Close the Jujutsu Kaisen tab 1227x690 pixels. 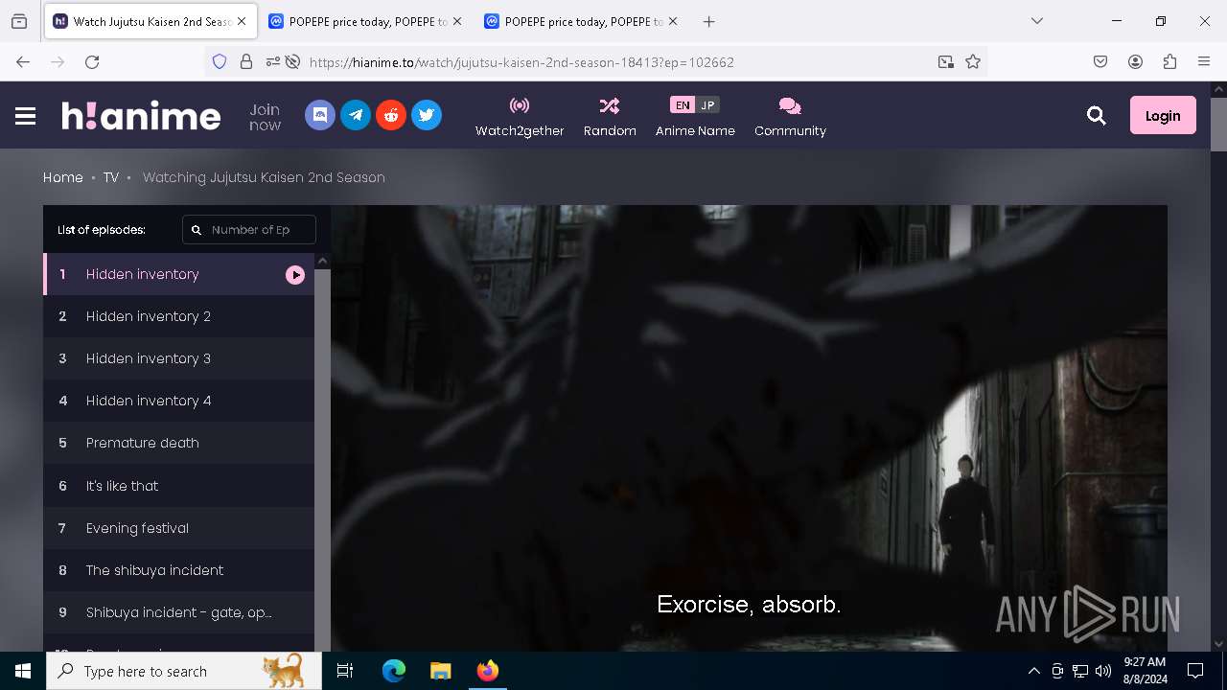(x=242, y=21)
